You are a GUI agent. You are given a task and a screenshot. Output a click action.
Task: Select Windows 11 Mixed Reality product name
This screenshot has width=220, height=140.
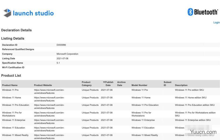(x=15, y=135)
